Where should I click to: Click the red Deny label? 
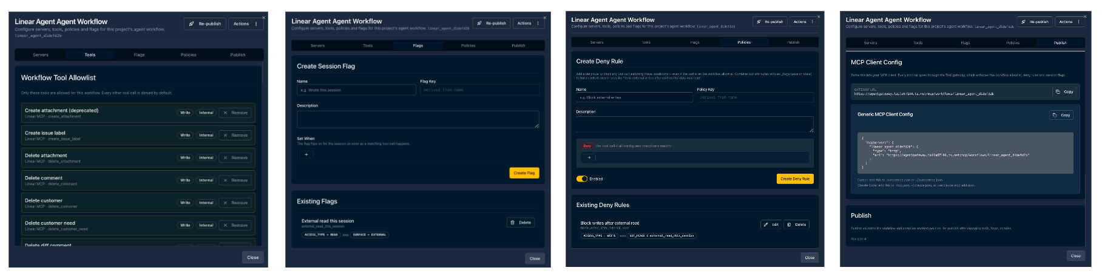pos(587,146)
